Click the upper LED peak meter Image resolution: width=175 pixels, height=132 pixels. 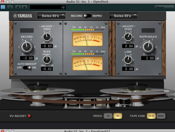point(87,30)
